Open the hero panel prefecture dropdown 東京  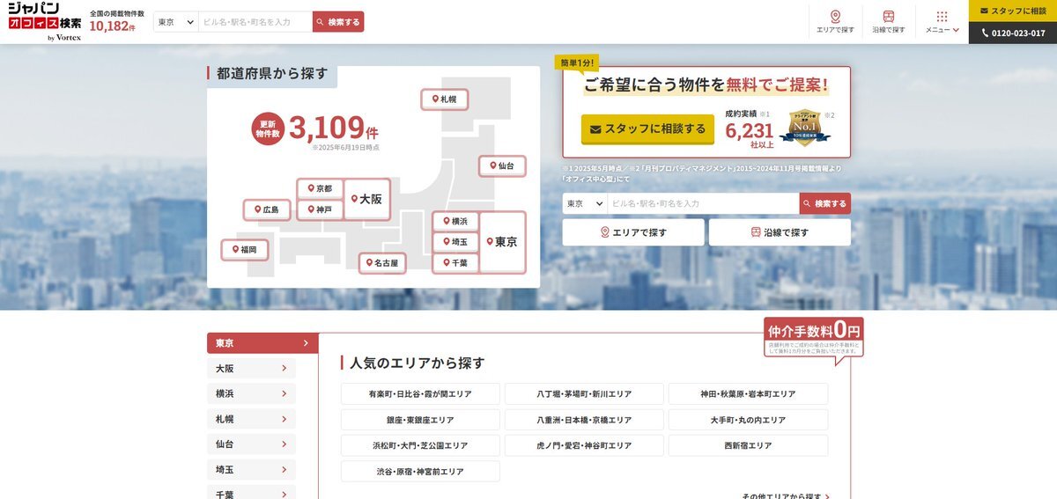coord(585,203)
